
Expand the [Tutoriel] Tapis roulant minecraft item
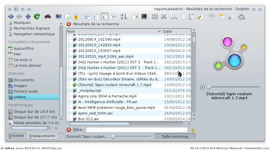[x=75, y=85]
